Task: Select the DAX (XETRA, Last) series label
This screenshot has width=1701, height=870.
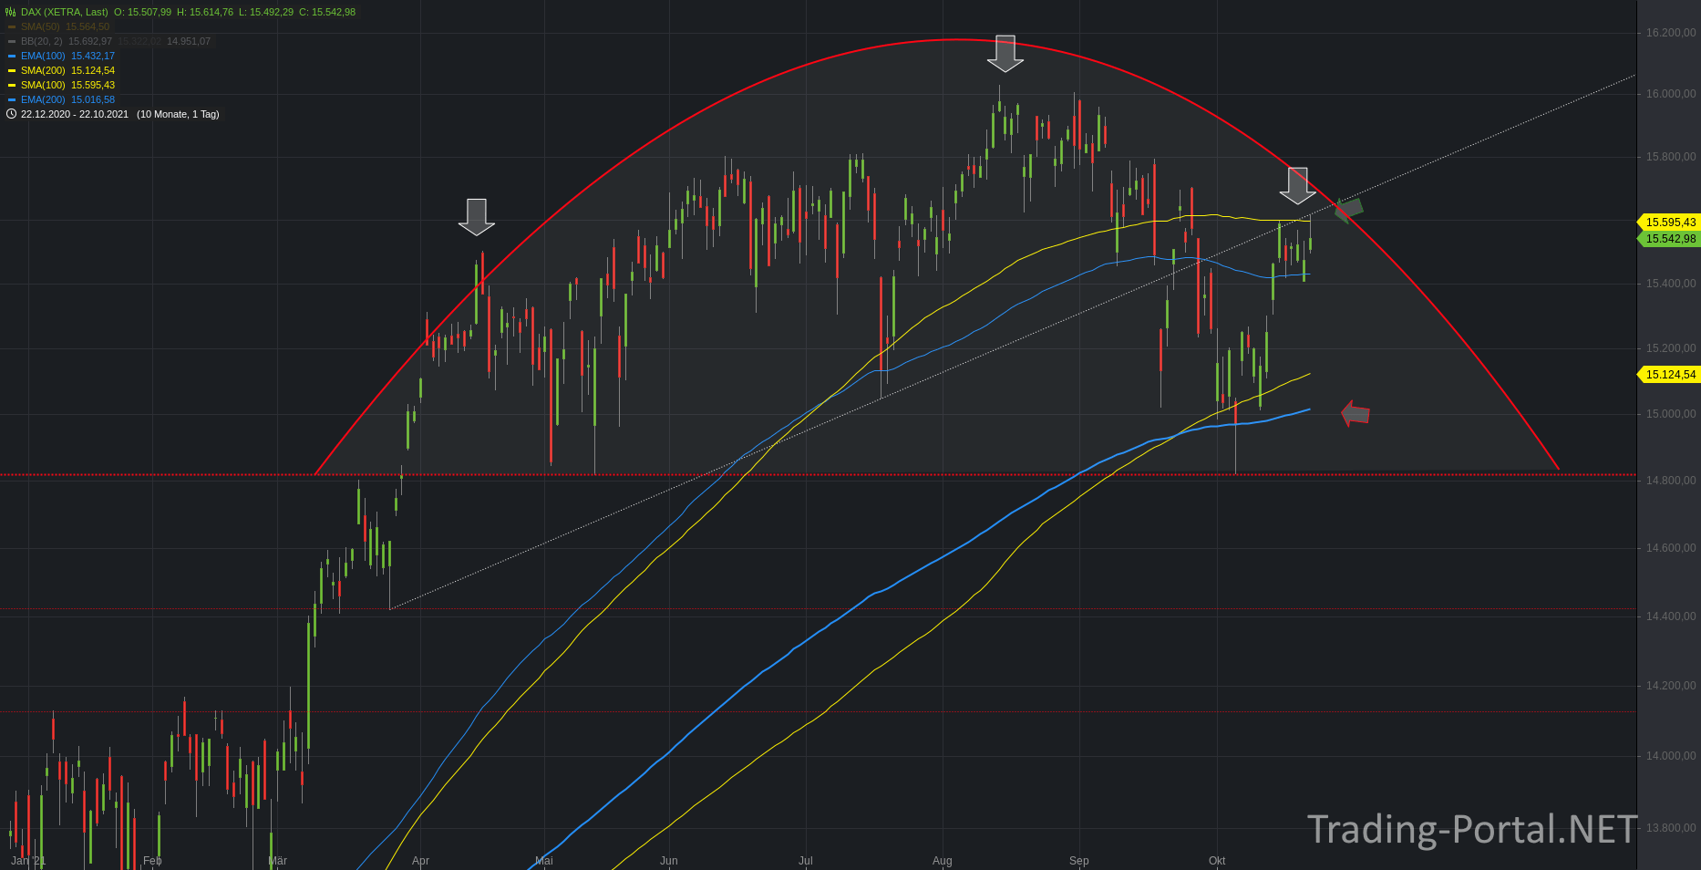Action: (64, 12)
